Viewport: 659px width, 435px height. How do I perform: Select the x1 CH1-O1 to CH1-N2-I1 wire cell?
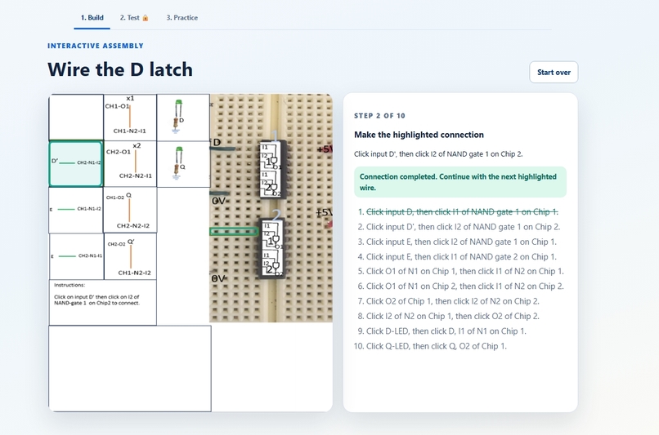(x=130, y=118)
